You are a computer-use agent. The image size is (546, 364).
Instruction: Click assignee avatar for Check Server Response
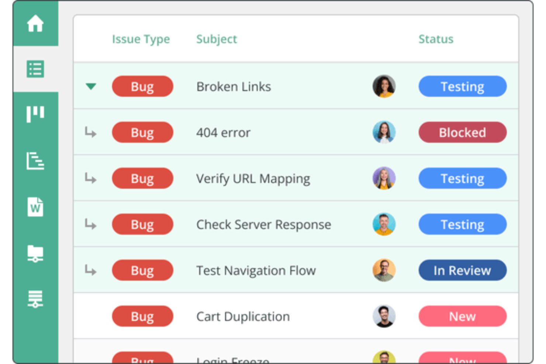(x=384, y=224)
